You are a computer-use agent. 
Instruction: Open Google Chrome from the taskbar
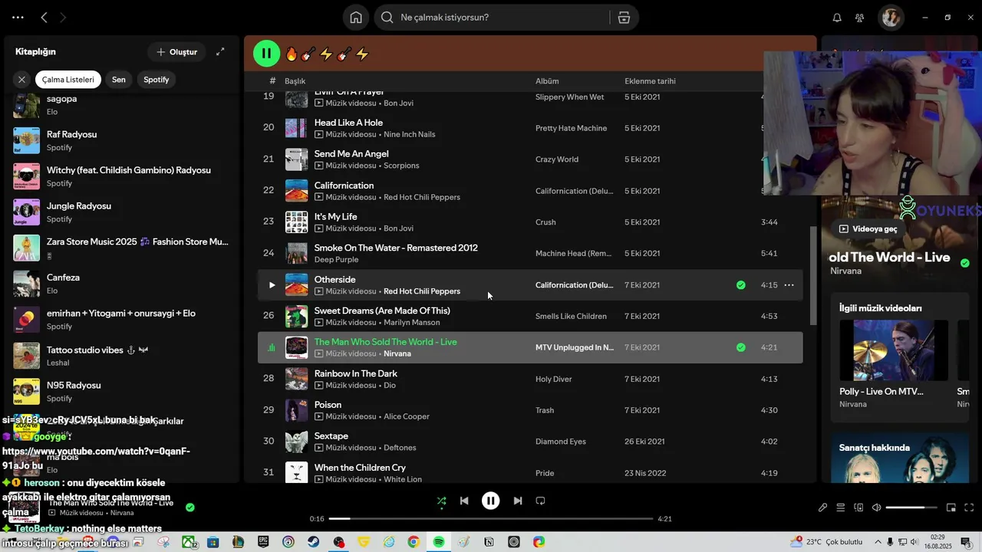[x=414, y=542]
